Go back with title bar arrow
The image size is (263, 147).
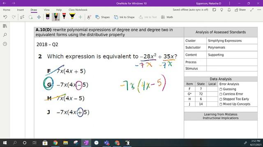5,3
